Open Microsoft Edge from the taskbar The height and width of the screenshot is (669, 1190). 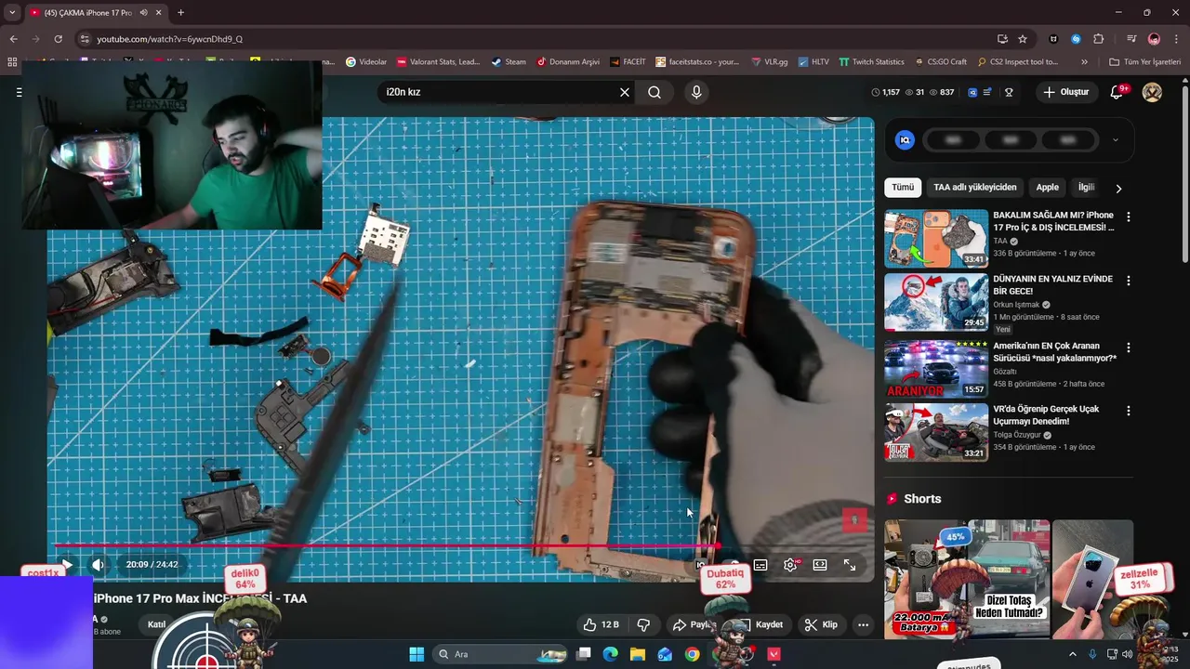pyautogui.click(x=610, y=654)
